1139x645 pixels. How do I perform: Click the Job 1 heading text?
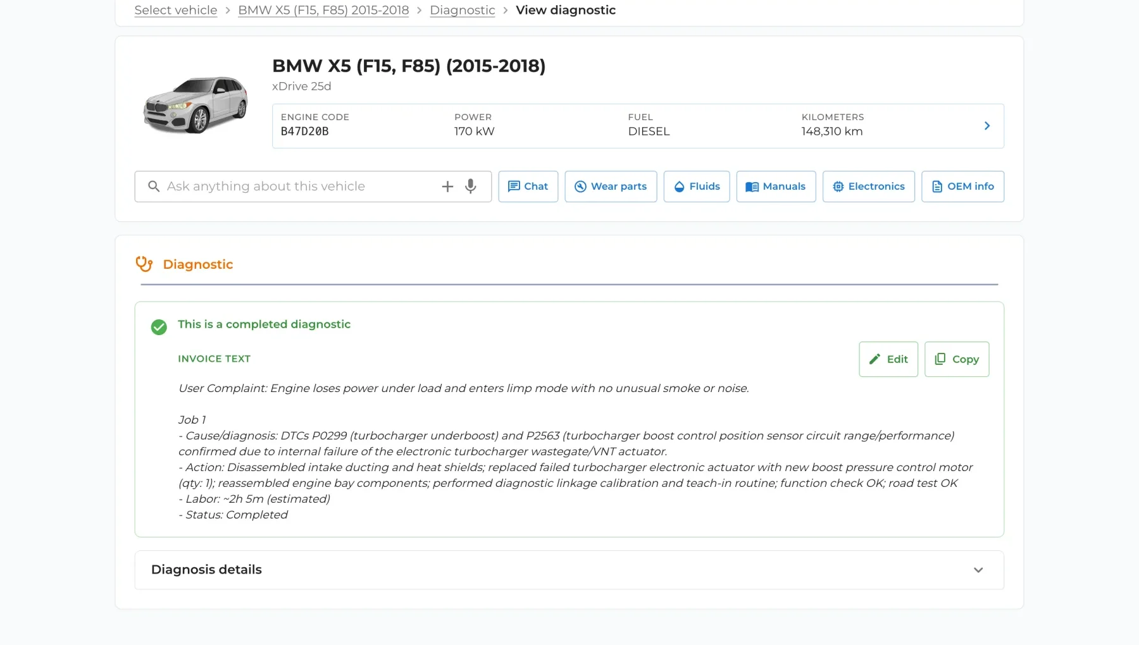coord(192,420)
